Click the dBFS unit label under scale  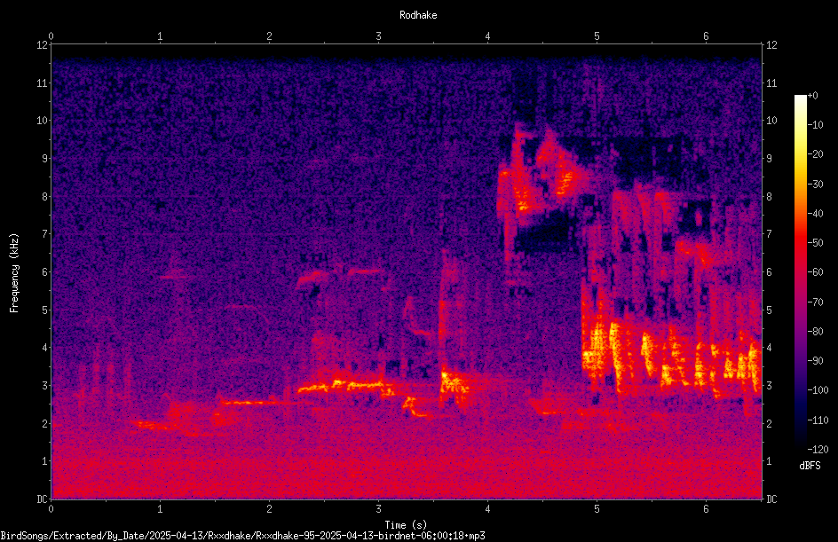tap(810, 466)
